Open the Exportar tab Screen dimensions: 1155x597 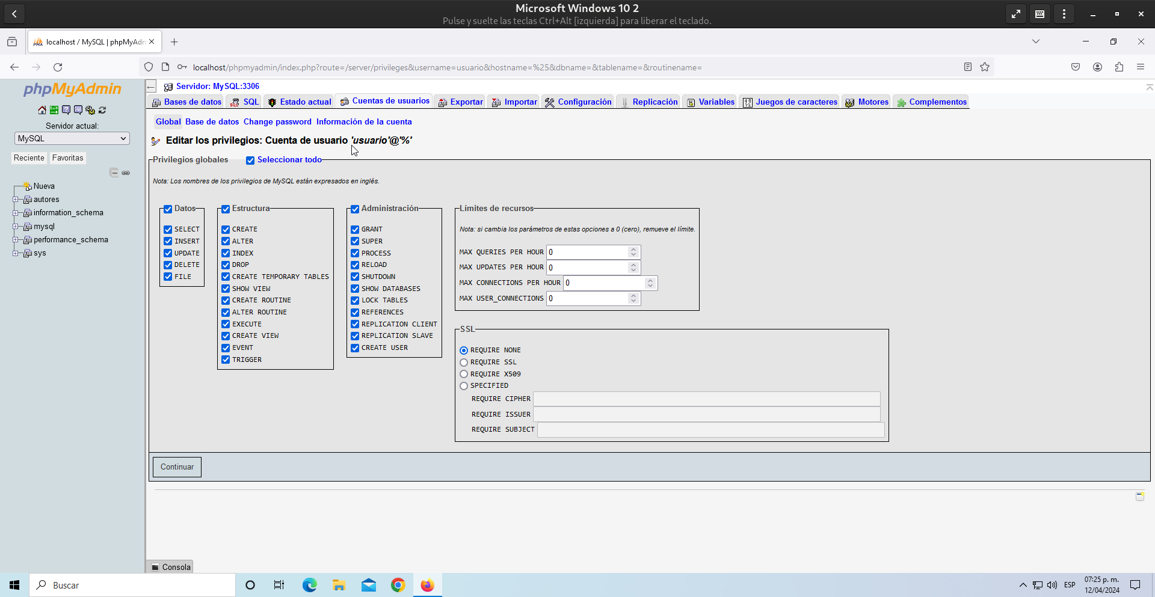tap(460, 102)
